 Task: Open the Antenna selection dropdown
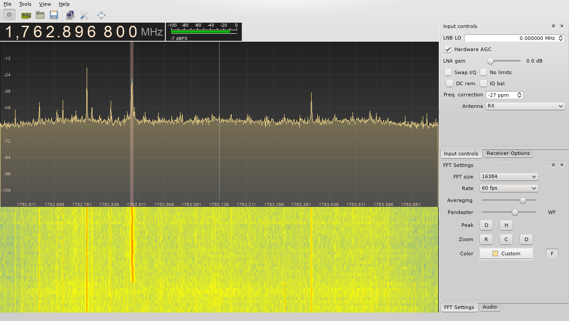coord(525,106)
